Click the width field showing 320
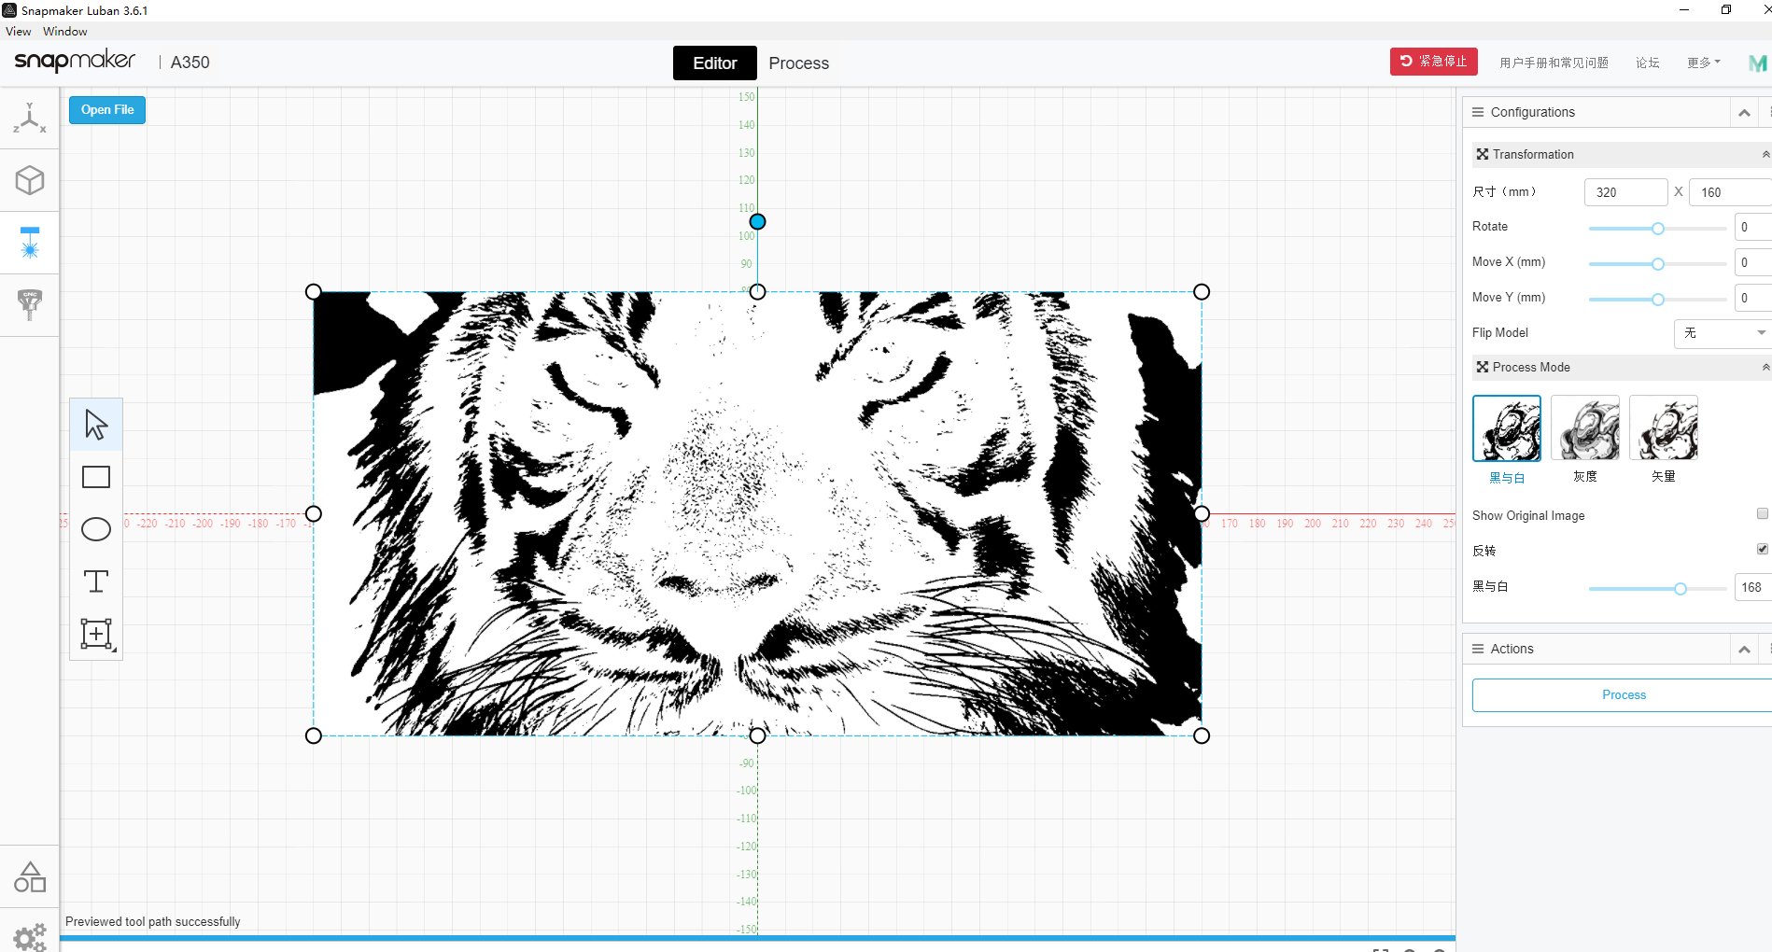 coord(1625,192)
